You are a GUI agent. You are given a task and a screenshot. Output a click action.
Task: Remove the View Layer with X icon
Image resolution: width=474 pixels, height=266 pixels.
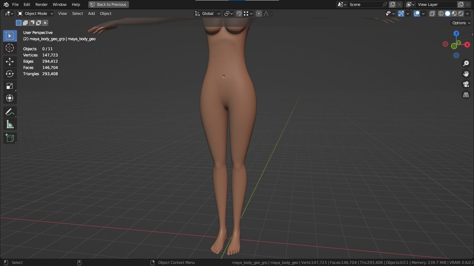468,5
